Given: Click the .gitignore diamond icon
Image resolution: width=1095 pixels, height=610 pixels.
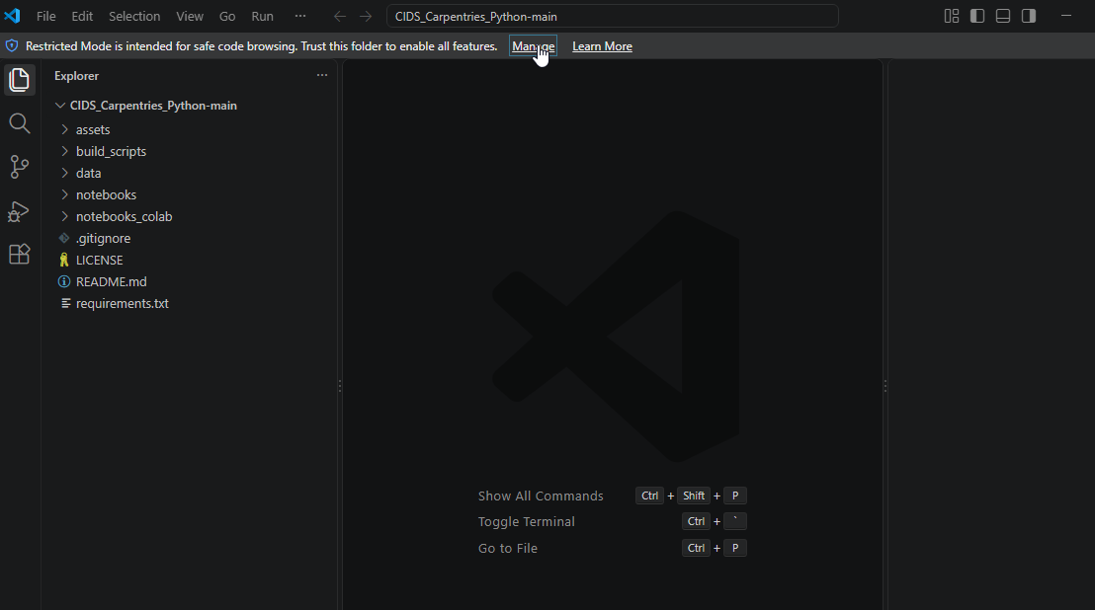Looking at the screenshot, I should [64, 239].
